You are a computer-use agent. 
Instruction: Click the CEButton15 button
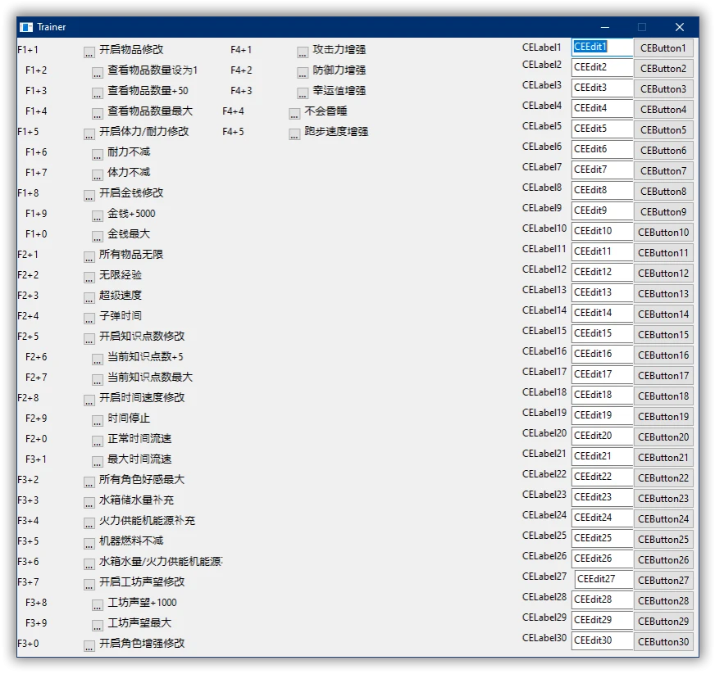click(x=664, y=333)
